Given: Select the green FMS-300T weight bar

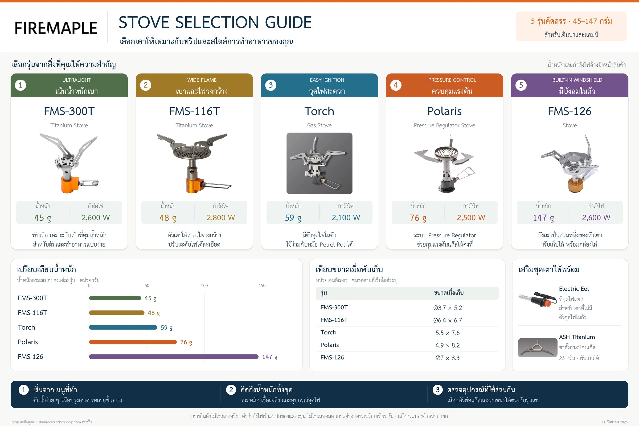Looking at the screenshot, I should [x=115, y=298].
